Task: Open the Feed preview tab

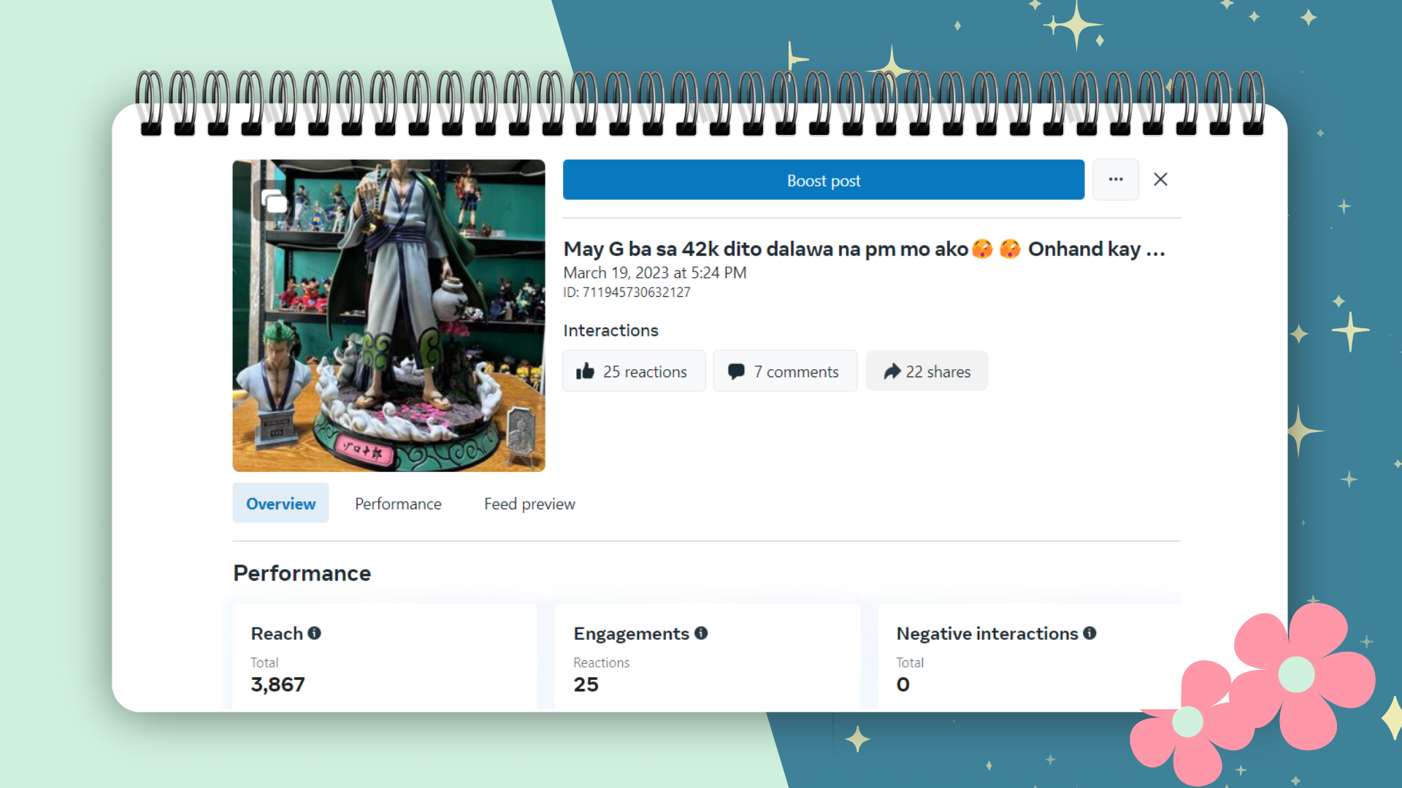Action: point(529,503)
